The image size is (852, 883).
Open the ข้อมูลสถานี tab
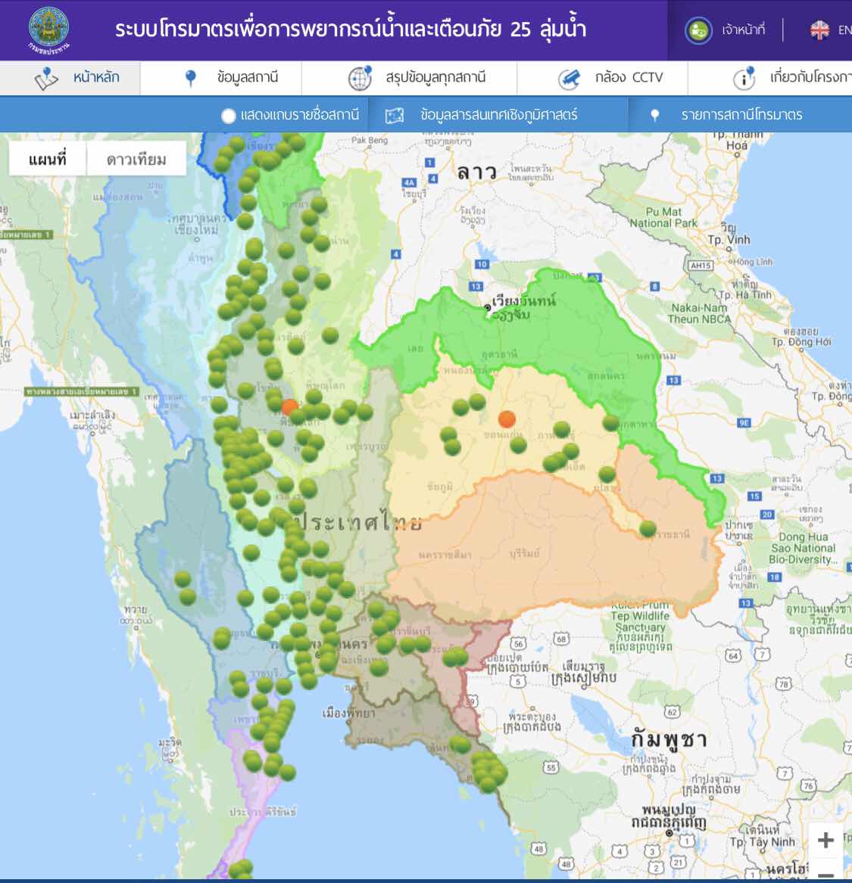coord(221,78)
